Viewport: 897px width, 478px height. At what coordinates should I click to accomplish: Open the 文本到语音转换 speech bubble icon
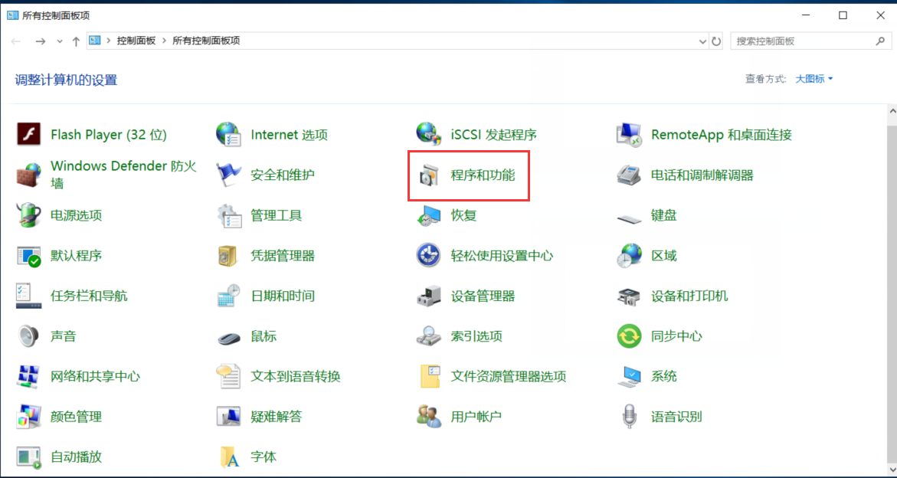click(x=229, y=376)
